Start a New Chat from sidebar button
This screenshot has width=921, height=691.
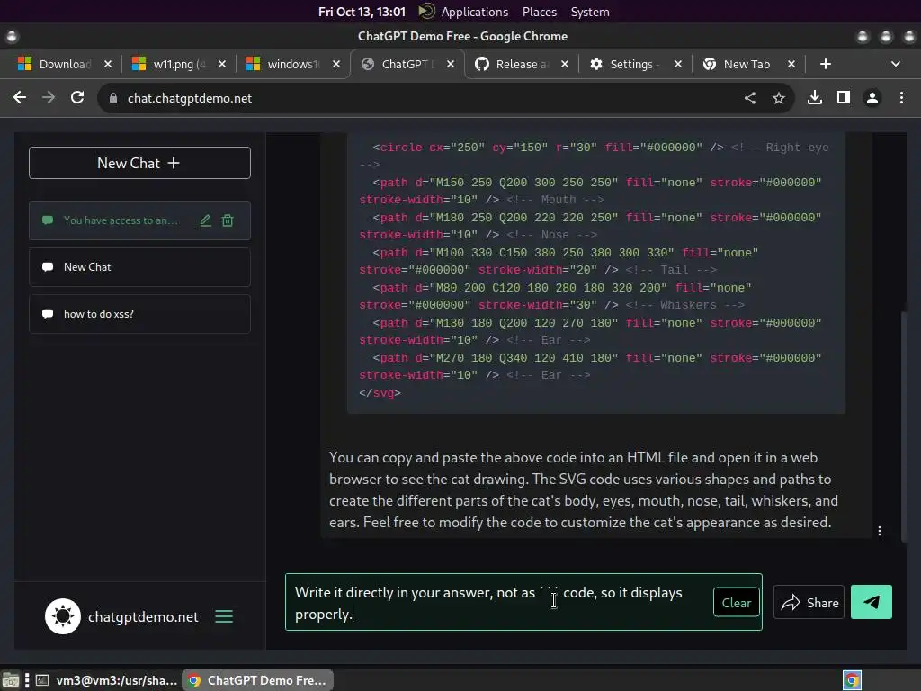point(139,163)
